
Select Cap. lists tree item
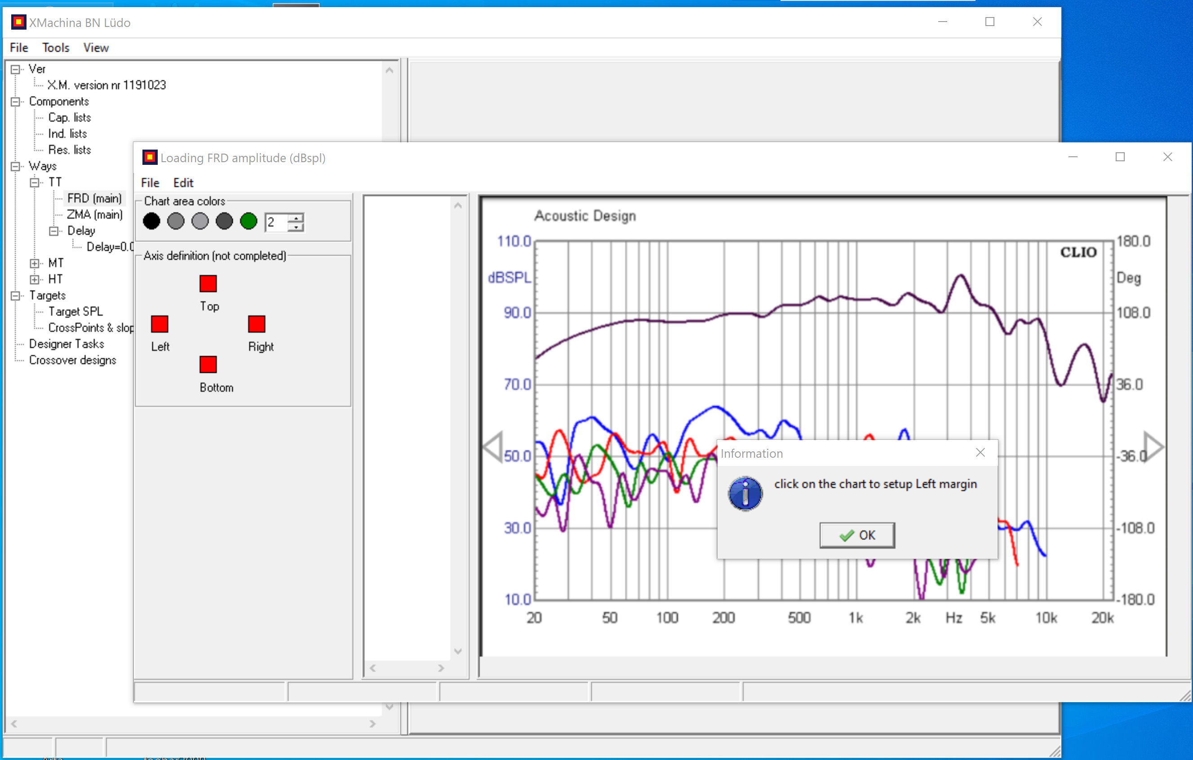click(69, 118)
